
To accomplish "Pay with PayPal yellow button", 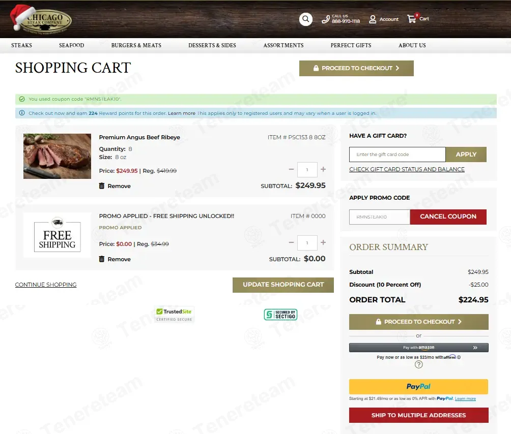I will tap(419, 387).
